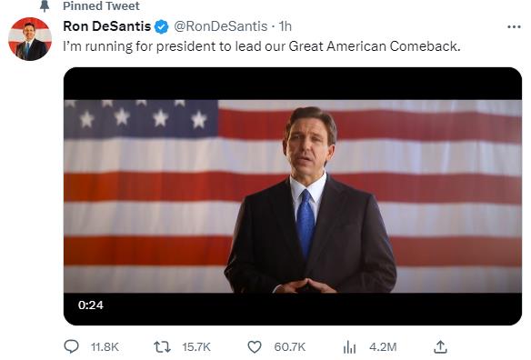Screen dimensions: 531x360
Task: Click the blue verified badge
Action: 162,26
